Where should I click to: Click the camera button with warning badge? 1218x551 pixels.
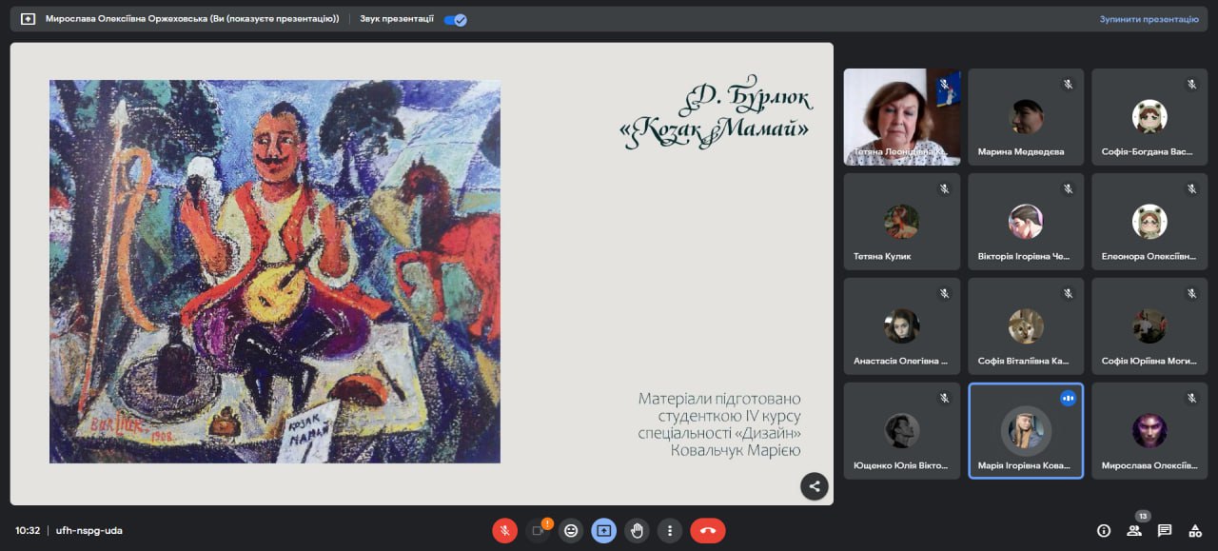tap(538, 530)
